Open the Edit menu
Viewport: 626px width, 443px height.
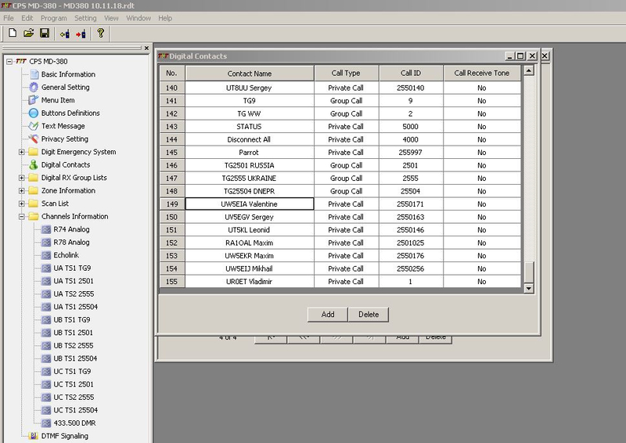coord(27,18)
